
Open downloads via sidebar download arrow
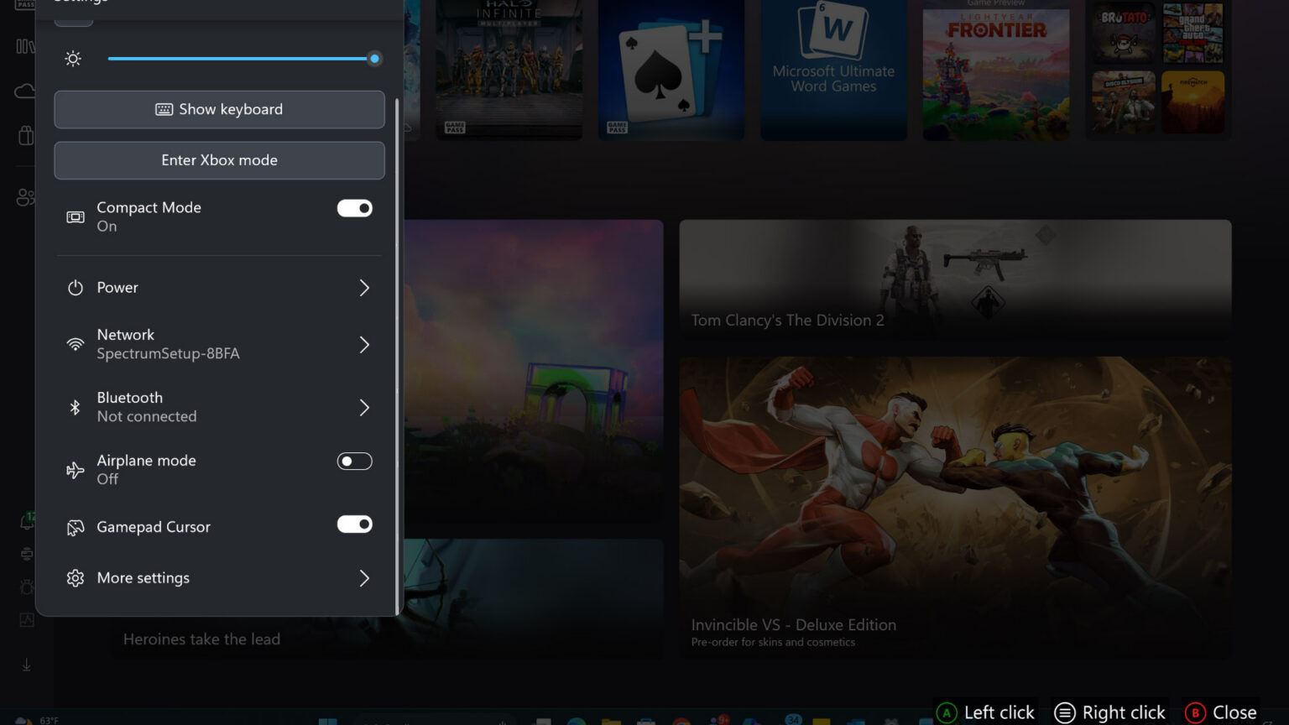26,665
